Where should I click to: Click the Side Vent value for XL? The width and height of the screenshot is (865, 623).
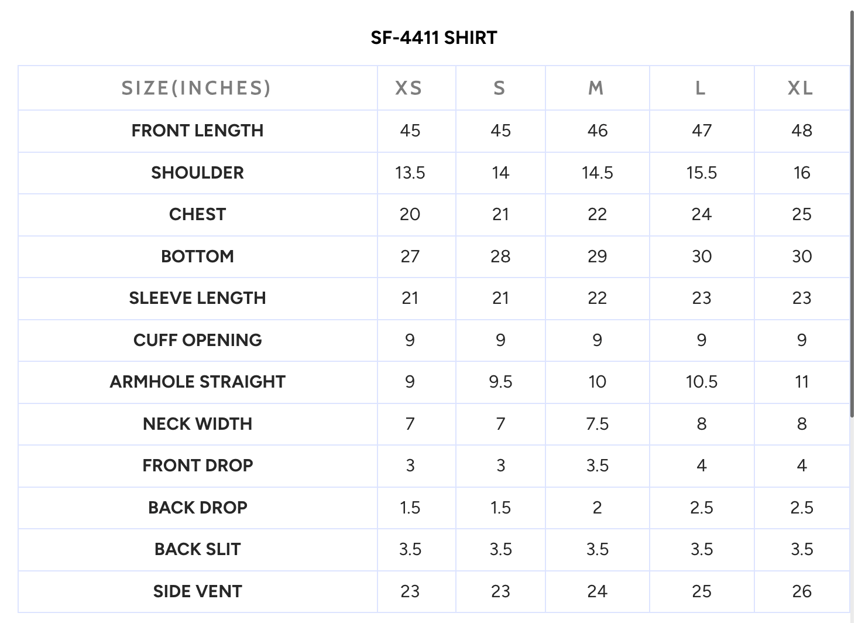click(x=801, y=591)
